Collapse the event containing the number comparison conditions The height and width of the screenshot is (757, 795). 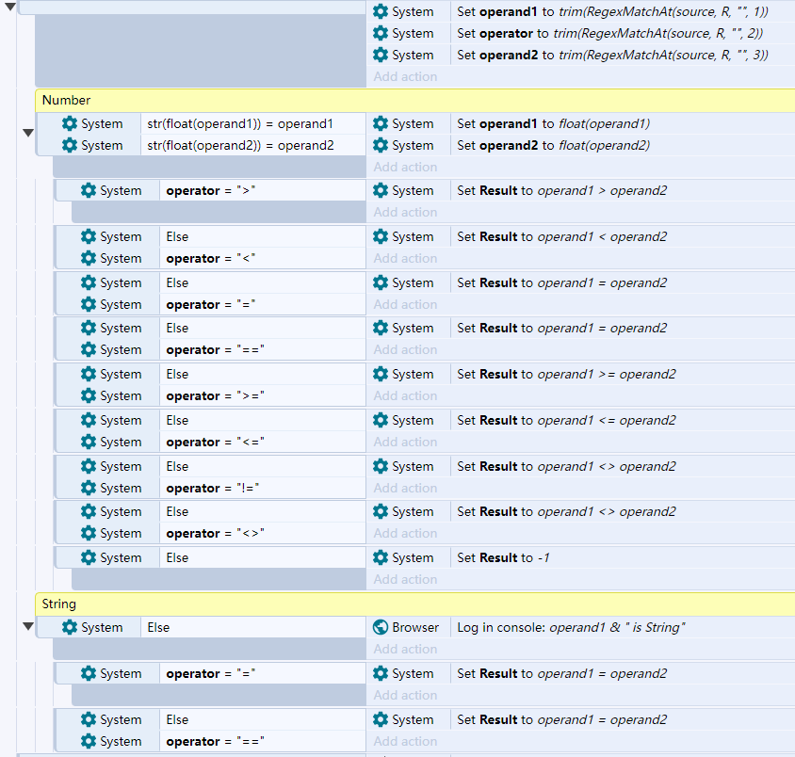click(x=28, y=134)
